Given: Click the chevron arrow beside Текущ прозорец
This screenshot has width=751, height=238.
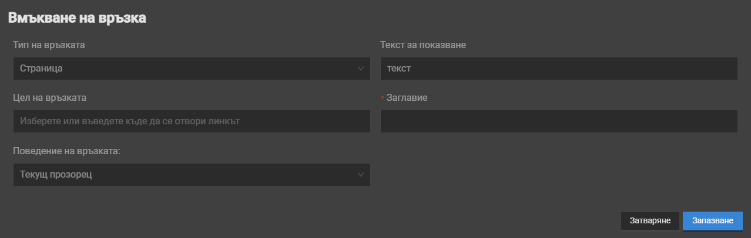Looking at the screenshot, I should point(361,175).
